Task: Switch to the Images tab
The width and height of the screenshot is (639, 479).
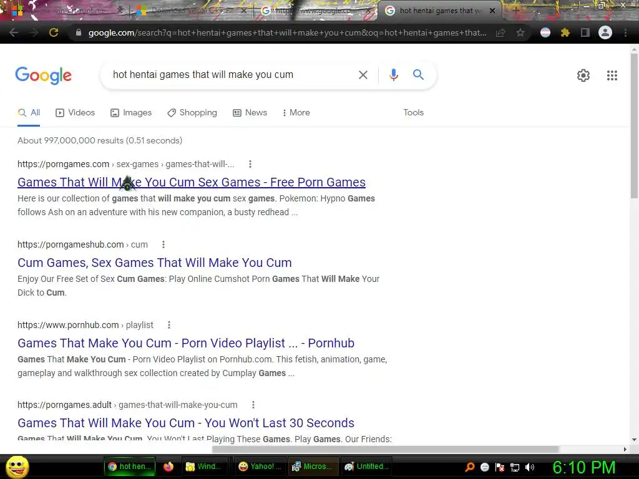Action: 131,113
